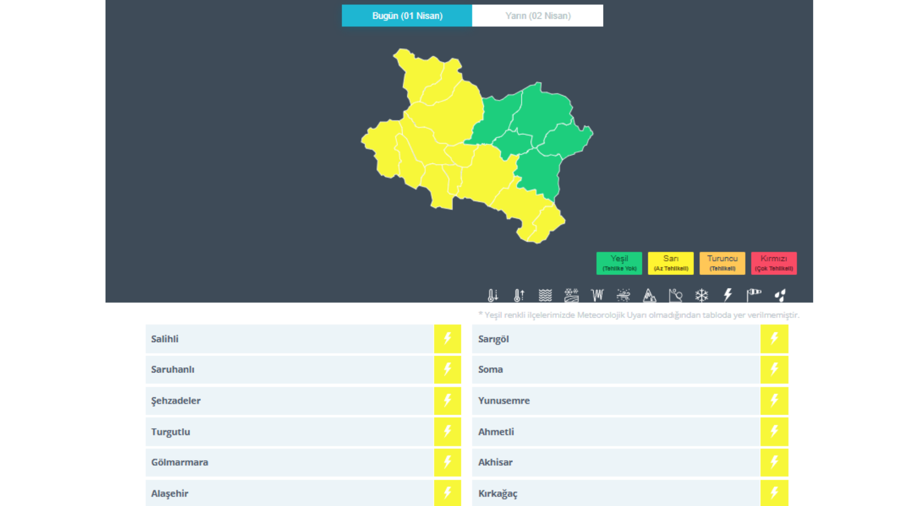Select the fog warning icon

(x=545, y=295)
